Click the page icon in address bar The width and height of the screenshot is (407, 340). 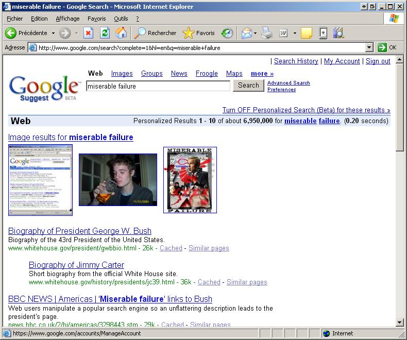pos(32,47)
